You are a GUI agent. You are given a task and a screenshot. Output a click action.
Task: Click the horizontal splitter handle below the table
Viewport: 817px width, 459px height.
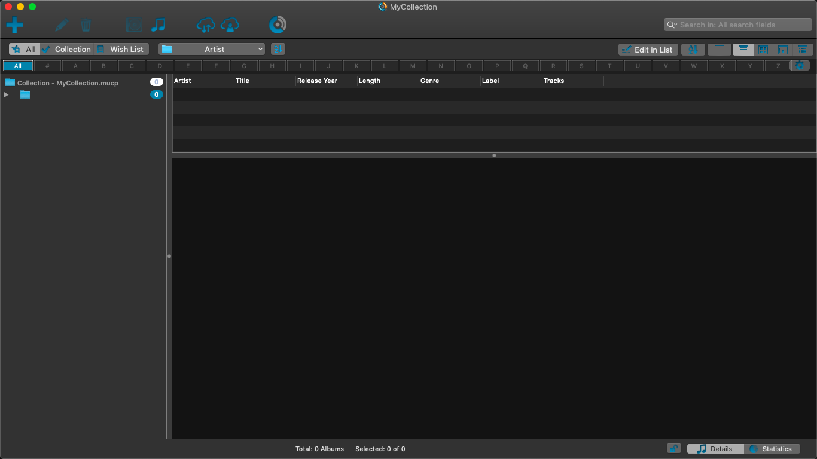(494, 155)
